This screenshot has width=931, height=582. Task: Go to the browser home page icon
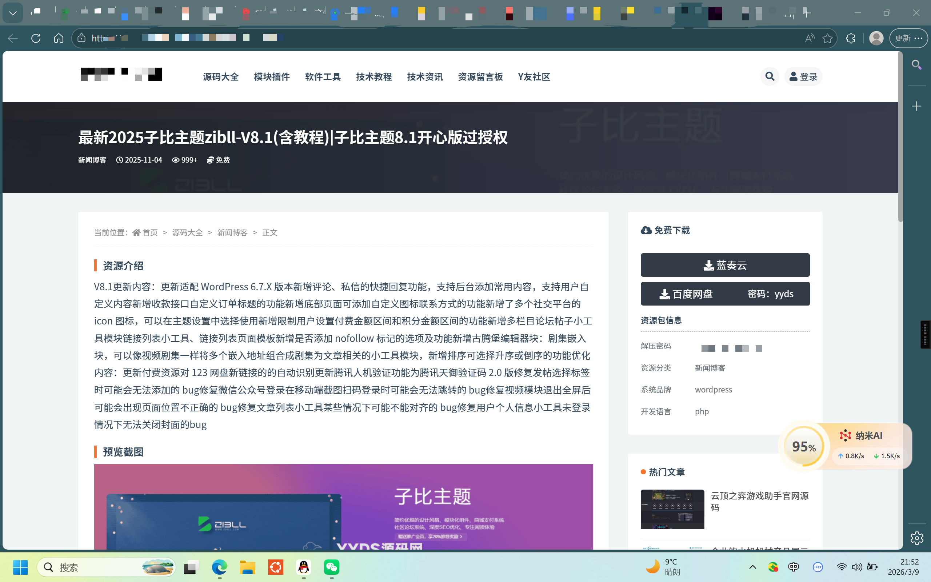click(59, 38)
